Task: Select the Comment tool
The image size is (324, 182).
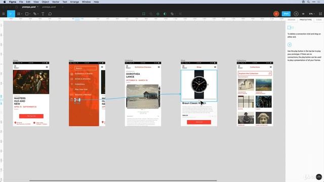Action: pyautogui.click(x=50, y=14)
